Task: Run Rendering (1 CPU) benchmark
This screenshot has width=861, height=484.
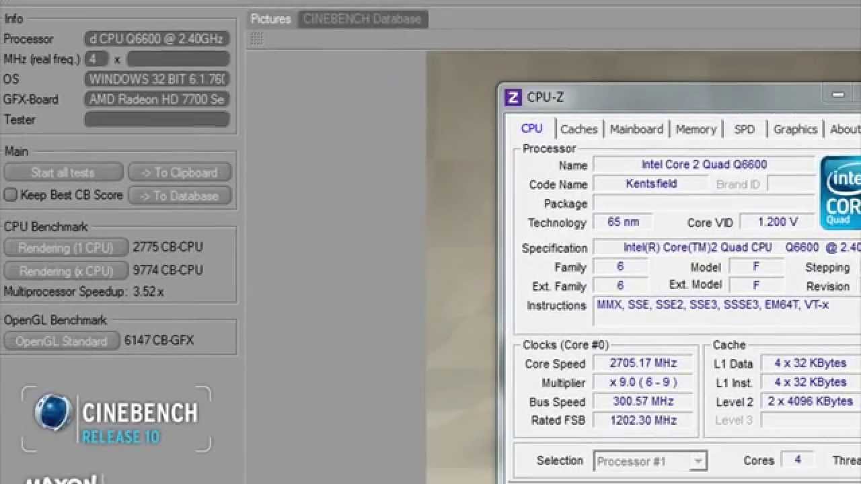Action: click(66, 247)
